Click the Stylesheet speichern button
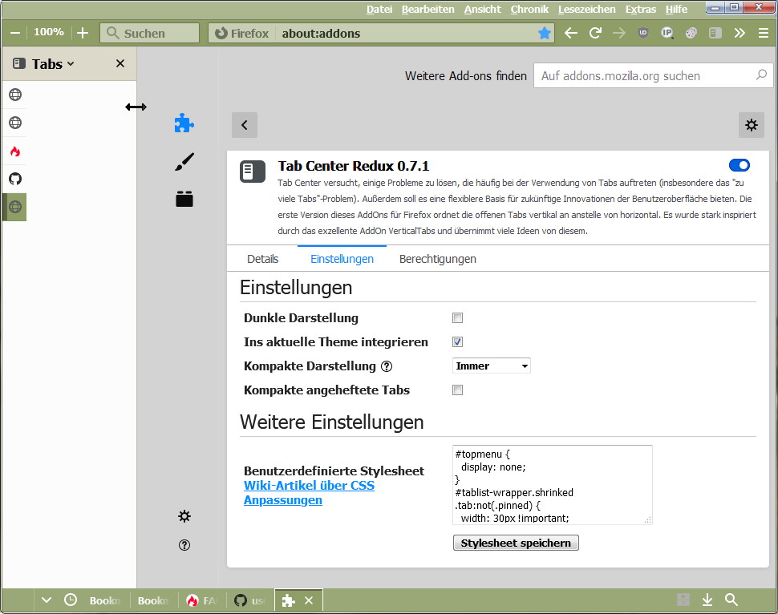Screen dimensions: 778x614 tap(516, 543)
